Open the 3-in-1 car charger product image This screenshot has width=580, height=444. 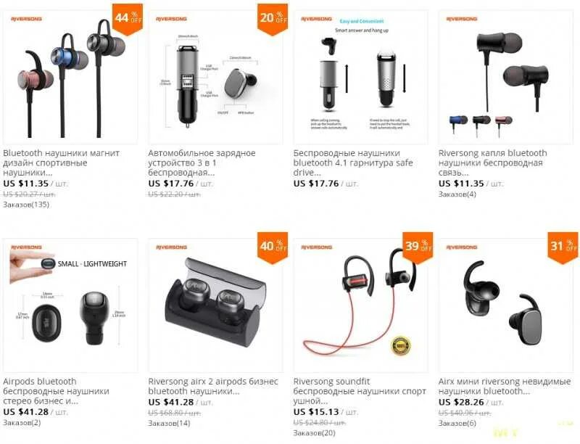pyautogui.click(x=215, y=78)
